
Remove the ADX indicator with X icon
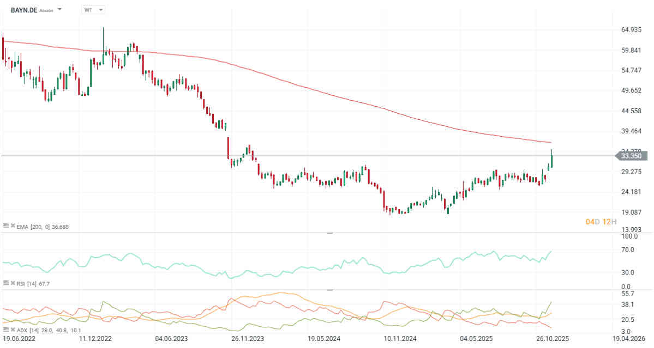pos(13,330)
